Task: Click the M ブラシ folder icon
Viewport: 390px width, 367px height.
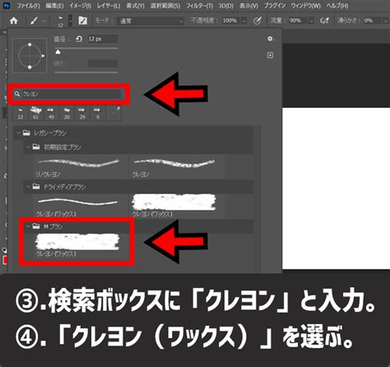Action: 36,226
